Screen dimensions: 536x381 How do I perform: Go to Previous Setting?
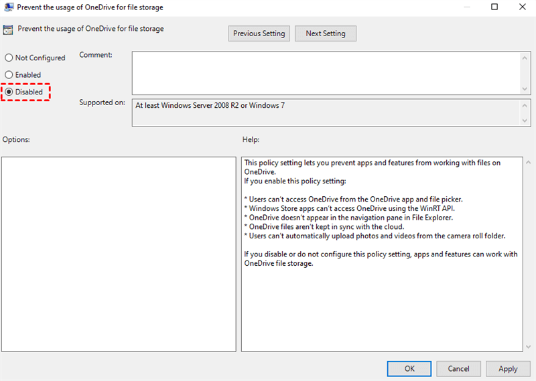(259, 33)
